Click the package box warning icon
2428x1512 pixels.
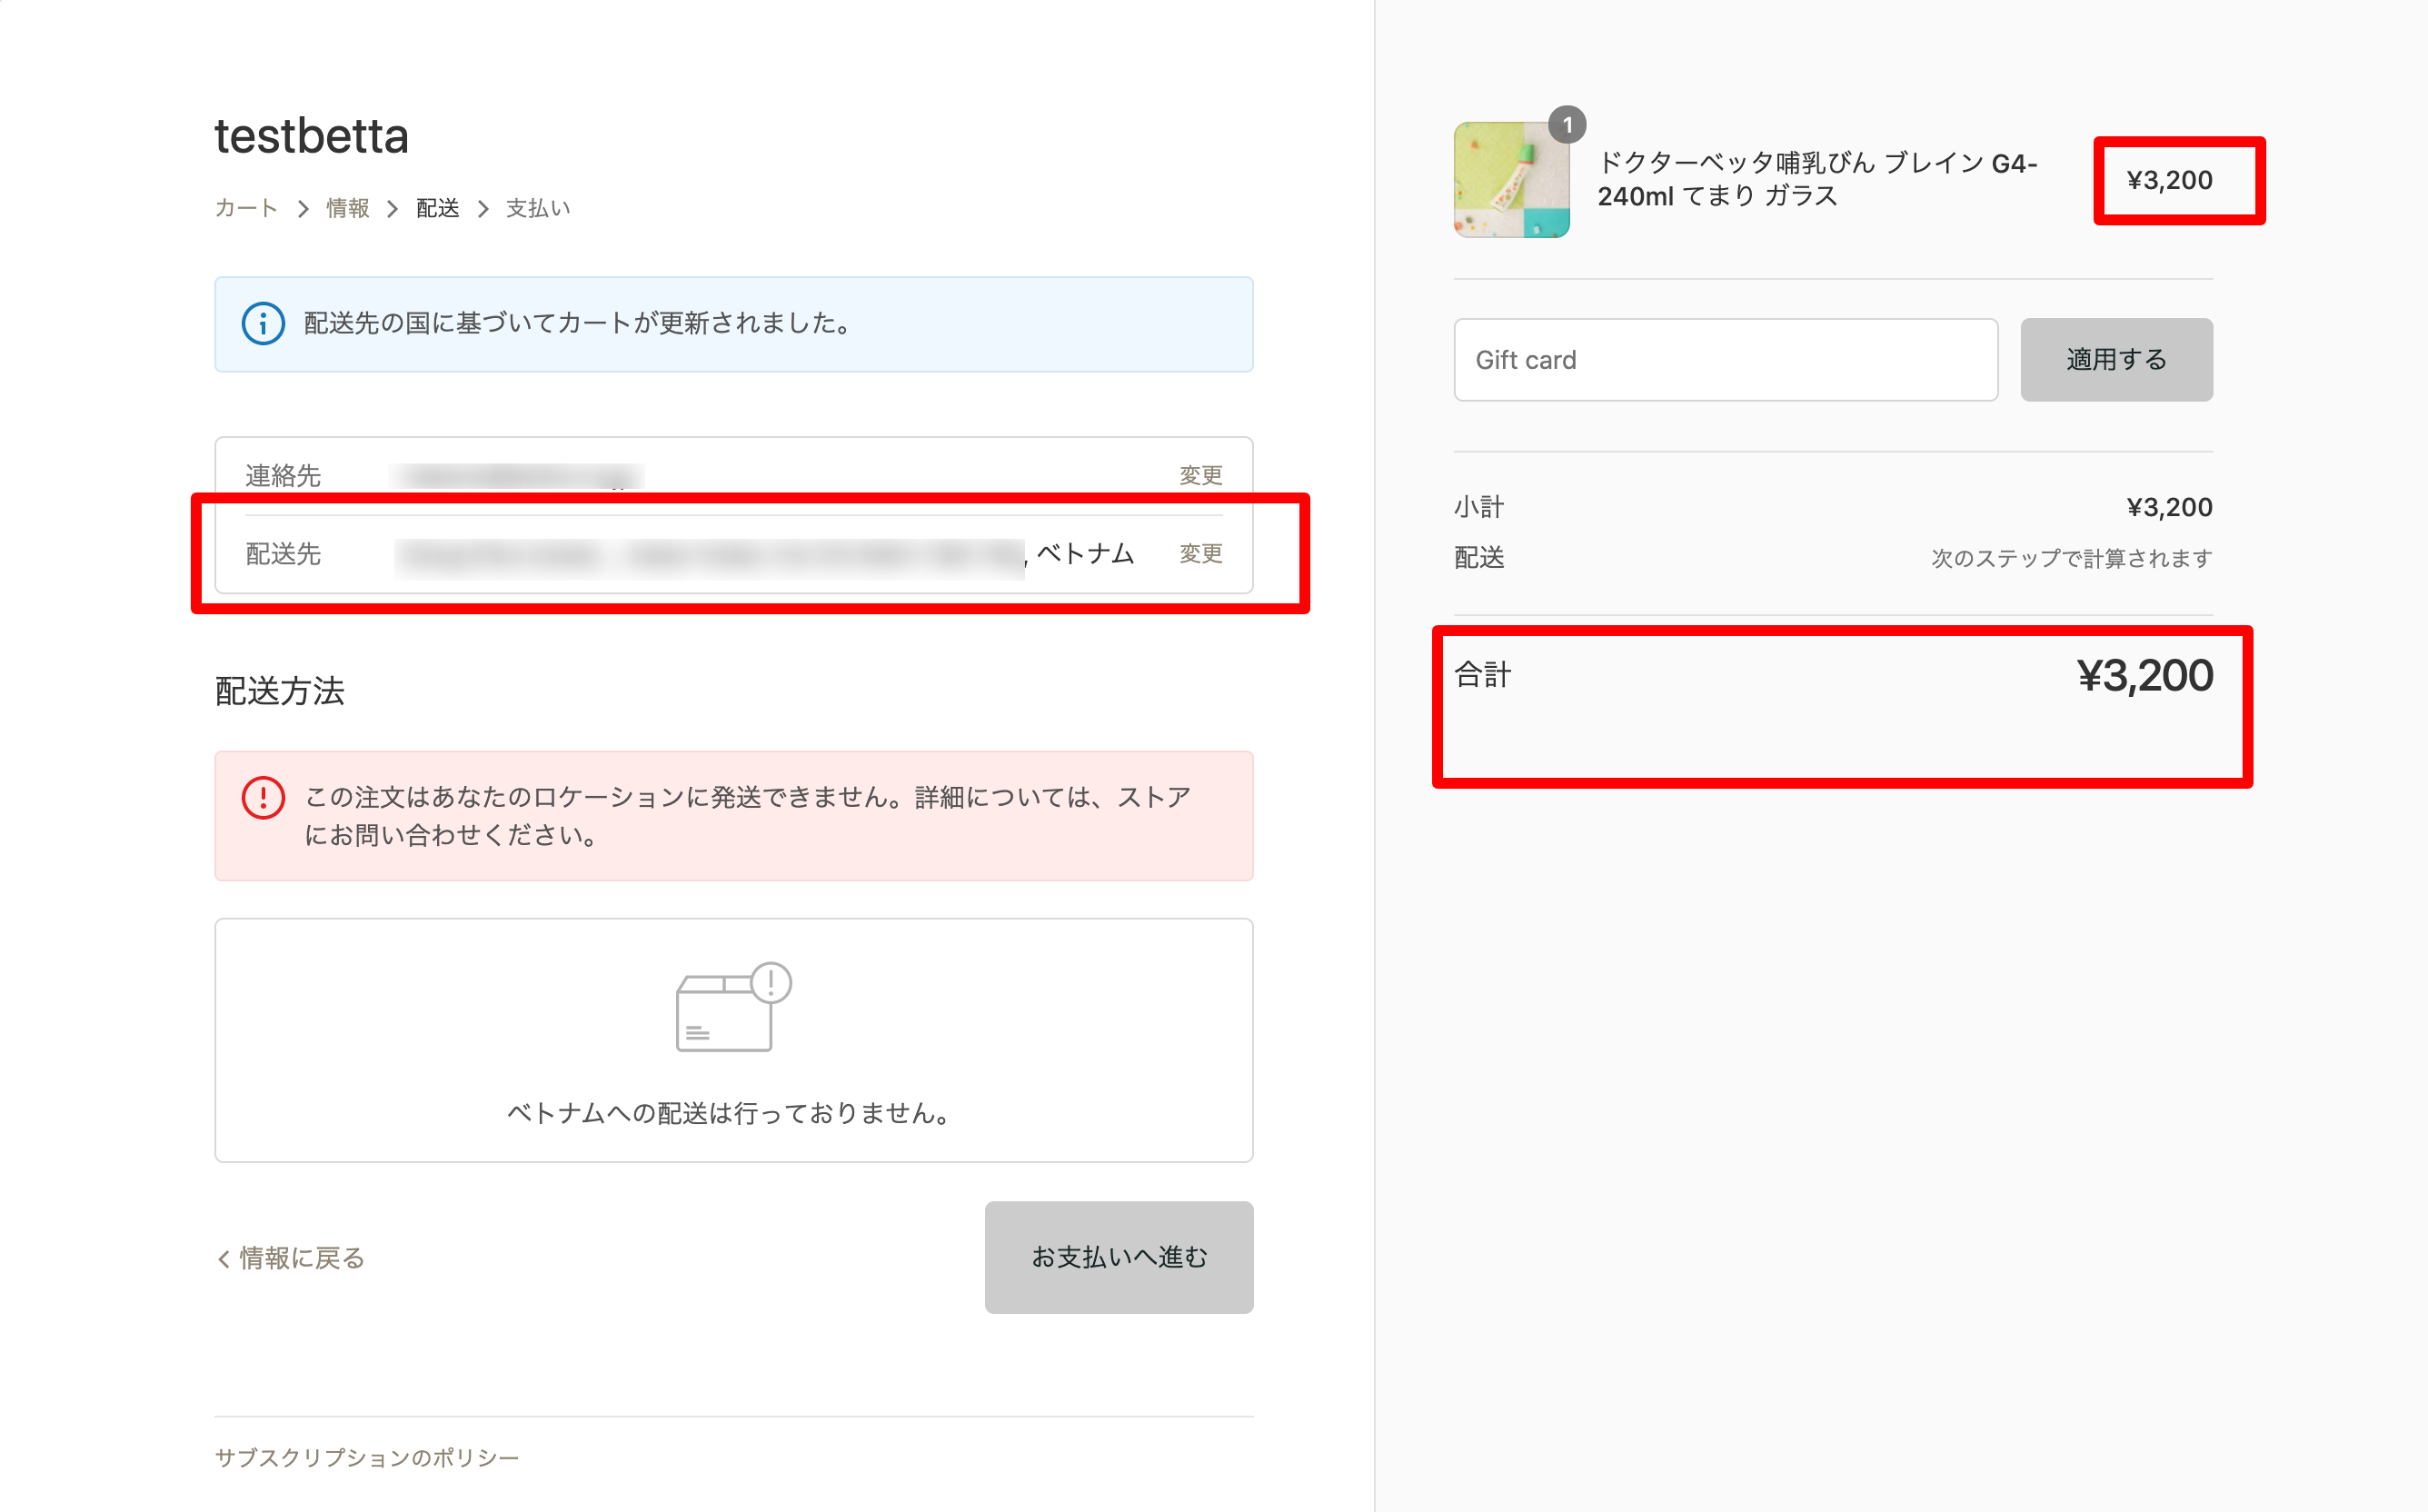click(x=733, y=1007)
